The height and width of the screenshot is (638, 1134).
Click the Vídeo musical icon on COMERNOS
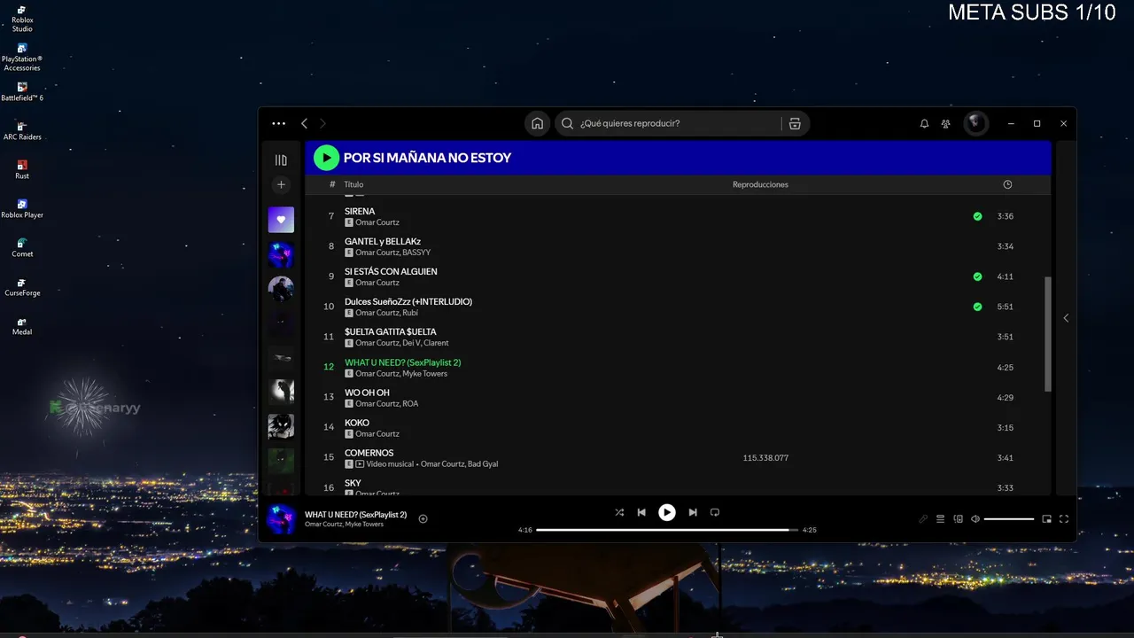(360, 463)
